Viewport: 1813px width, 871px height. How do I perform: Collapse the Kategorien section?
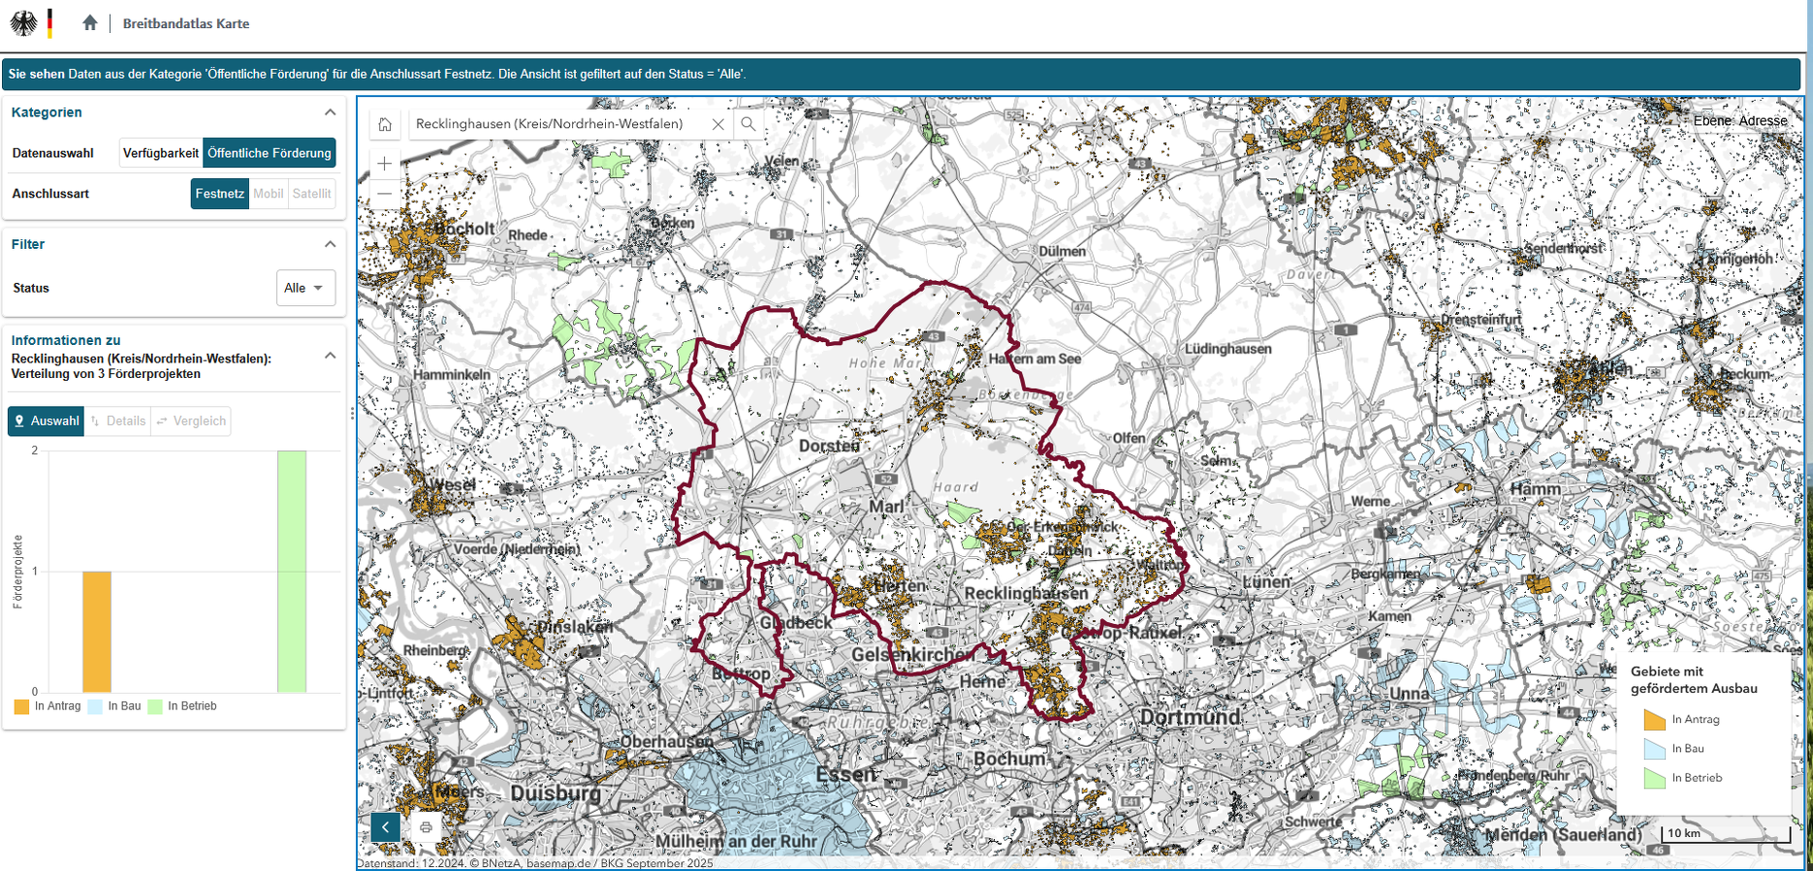[x=330, y=112]
